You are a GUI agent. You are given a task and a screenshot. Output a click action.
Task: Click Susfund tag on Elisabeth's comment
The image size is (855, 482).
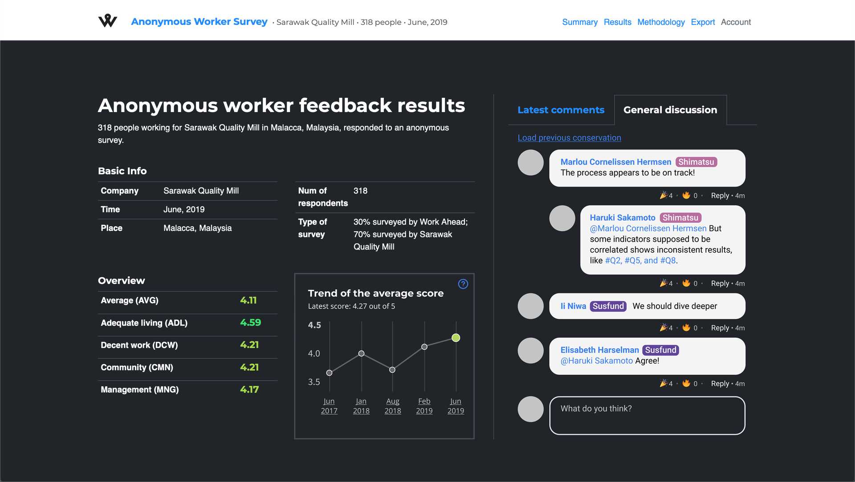660,350
